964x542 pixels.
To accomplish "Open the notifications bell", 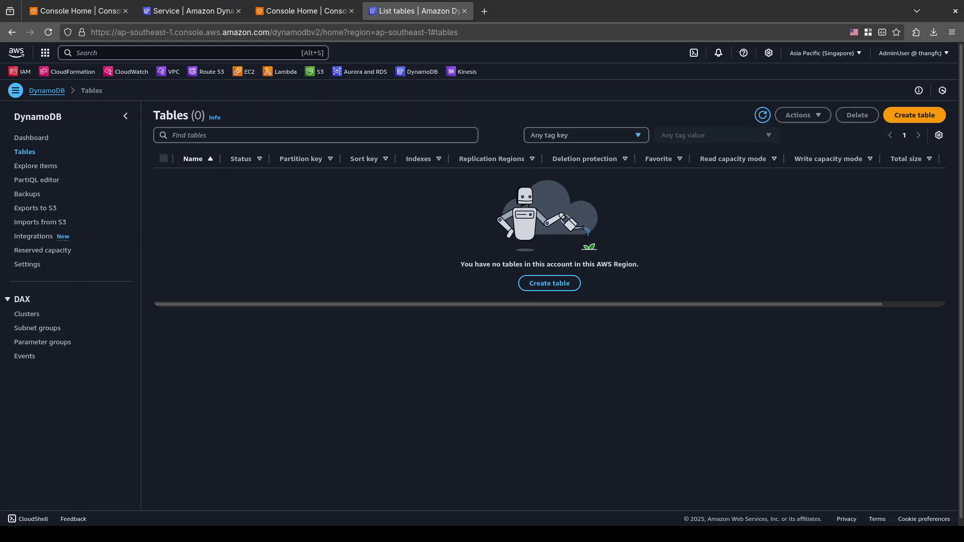I will [718, 53].
